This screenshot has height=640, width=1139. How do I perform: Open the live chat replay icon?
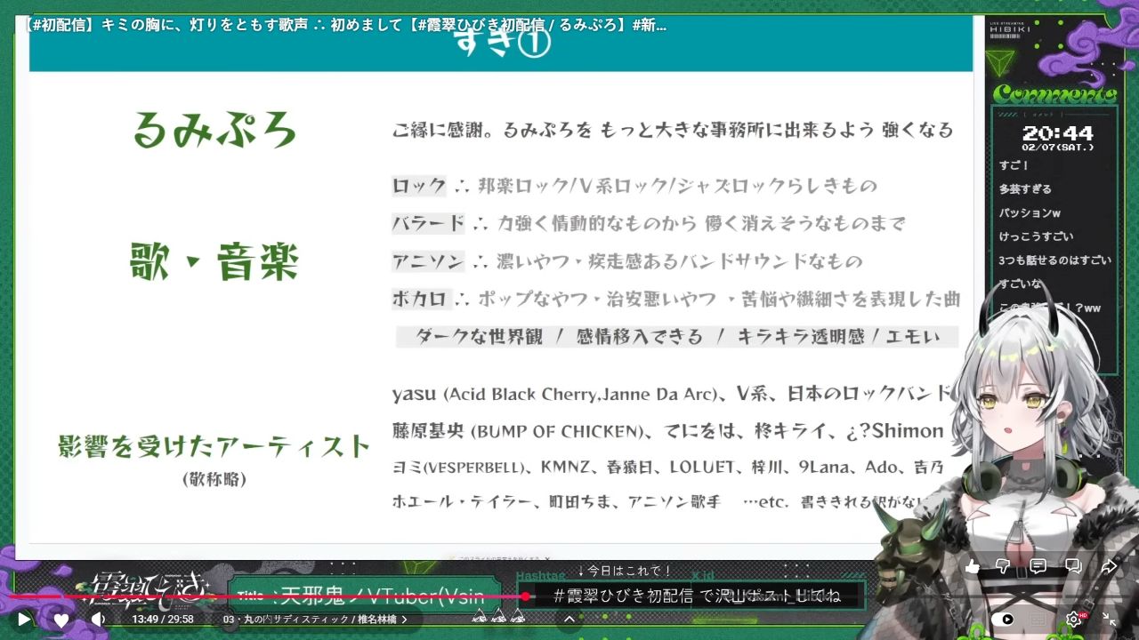(1073, 566)
